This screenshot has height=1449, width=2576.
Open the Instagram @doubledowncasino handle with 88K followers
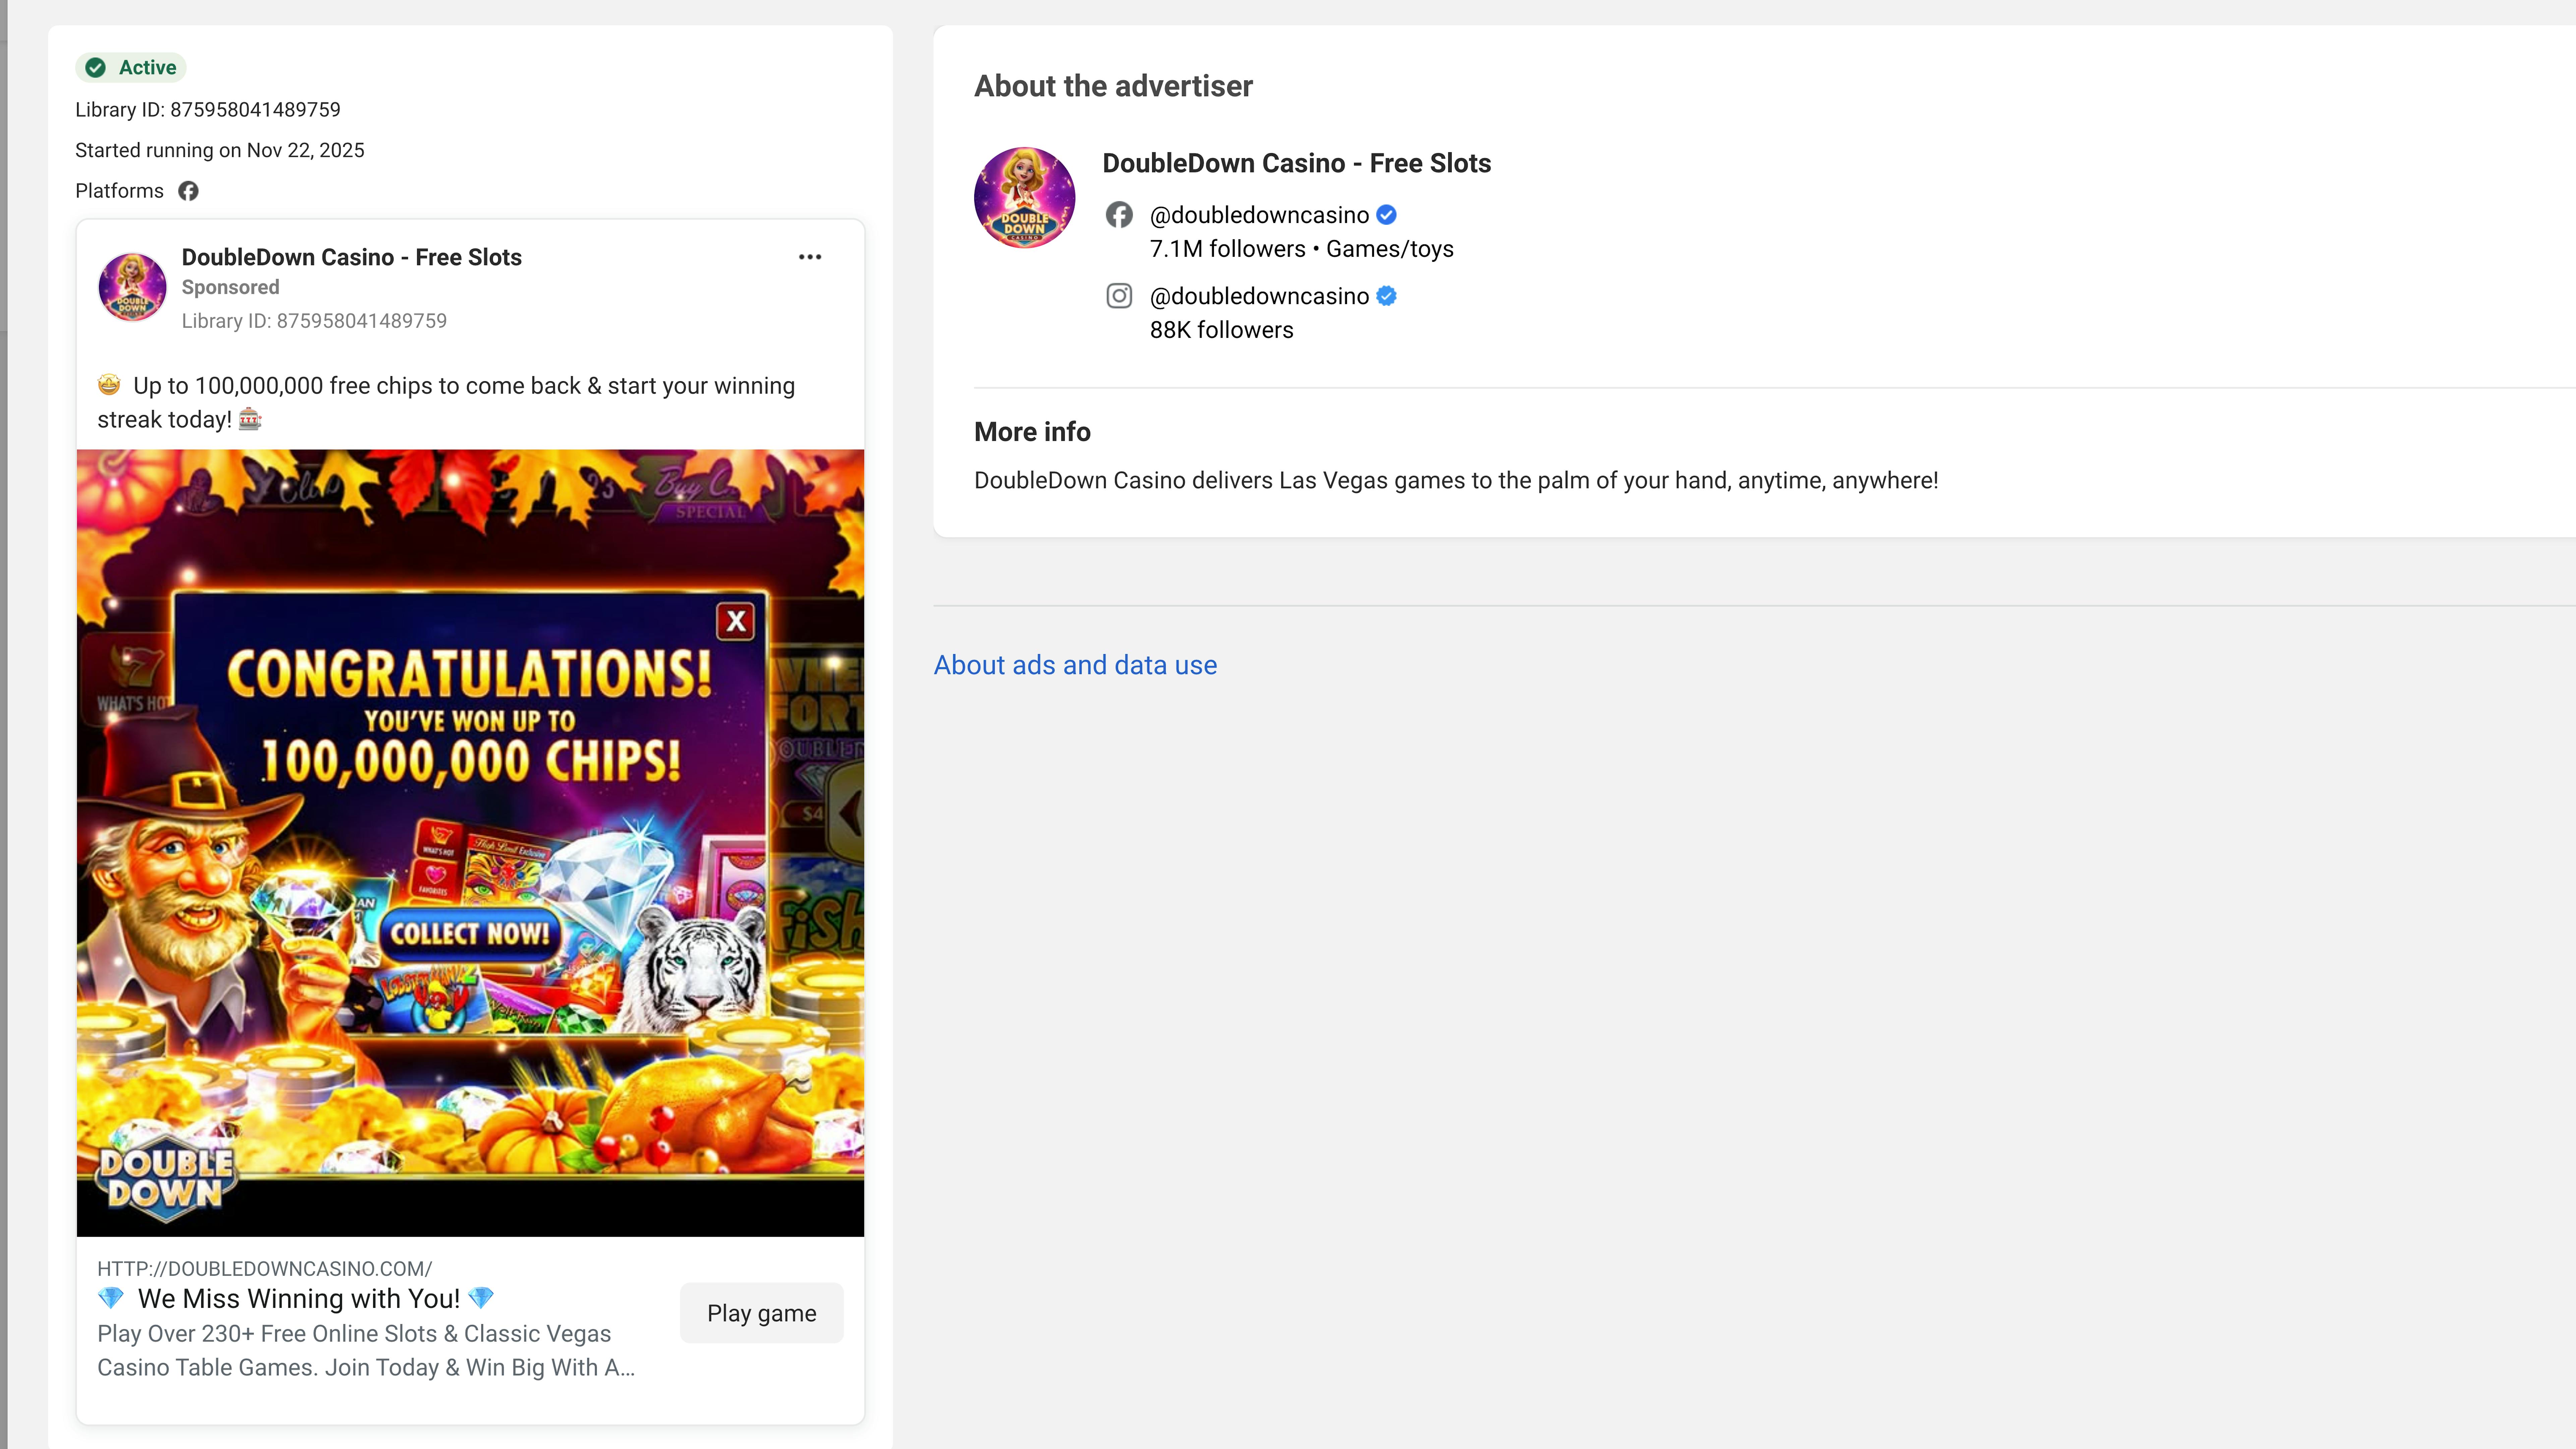click(x=1259, y=296)
